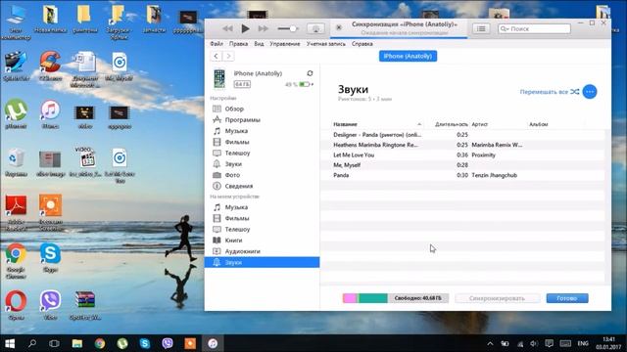Image resolution: width=627 pixels, height=352 pixels.
Task: Click the play button in iTunes
Action: pyautogui.click(x=245, y=28)
